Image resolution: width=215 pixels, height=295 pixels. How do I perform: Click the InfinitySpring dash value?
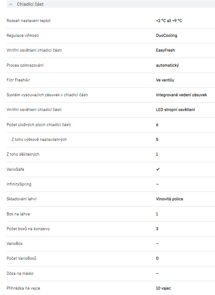point(157,184)
